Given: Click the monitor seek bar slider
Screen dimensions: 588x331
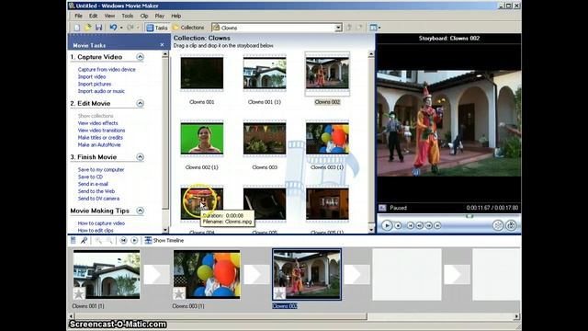Looking at the screenshot, I should (469, 216).
